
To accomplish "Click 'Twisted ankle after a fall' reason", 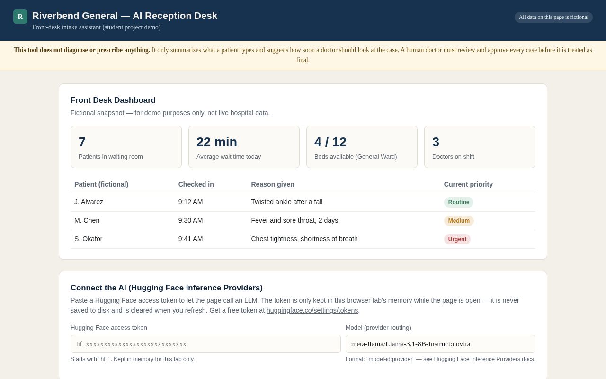I will pyautogui.click(x=286, y=202).
